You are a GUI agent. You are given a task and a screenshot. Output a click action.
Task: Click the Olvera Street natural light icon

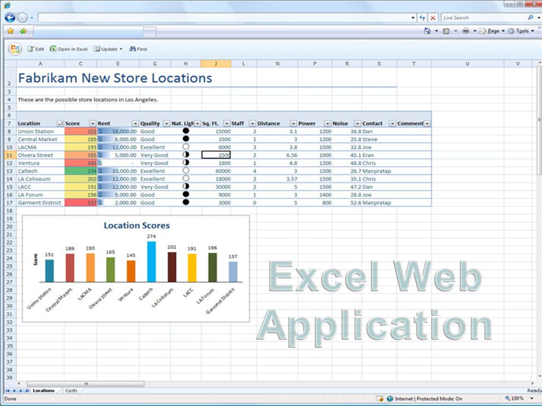pos(186,155)
